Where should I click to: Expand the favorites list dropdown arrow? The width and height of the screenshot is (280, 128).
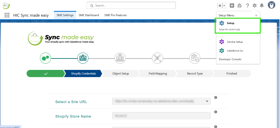pos(224,6)
